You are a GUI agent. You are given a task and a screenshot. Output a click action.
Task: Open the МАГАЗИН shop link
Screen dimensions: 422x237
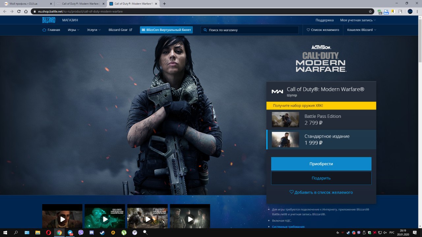pyautogui.click(x=70, y=20)
